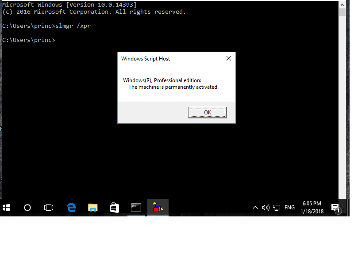Select the Windows Script Host taskbar icon
354x265 pixels.
[x=158, y=208]
